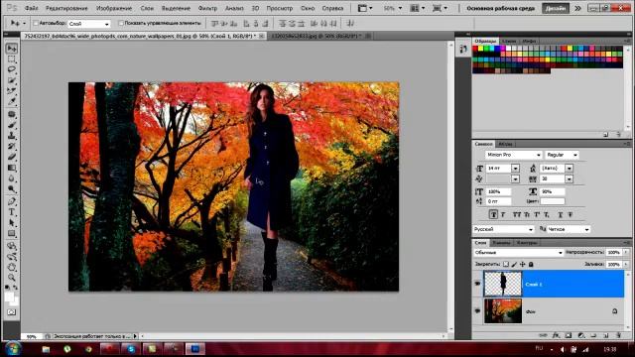The width and height of the screenshot is (635, 357).
Task: Open Русский language dropdown
Action: [x=503, y=229]
